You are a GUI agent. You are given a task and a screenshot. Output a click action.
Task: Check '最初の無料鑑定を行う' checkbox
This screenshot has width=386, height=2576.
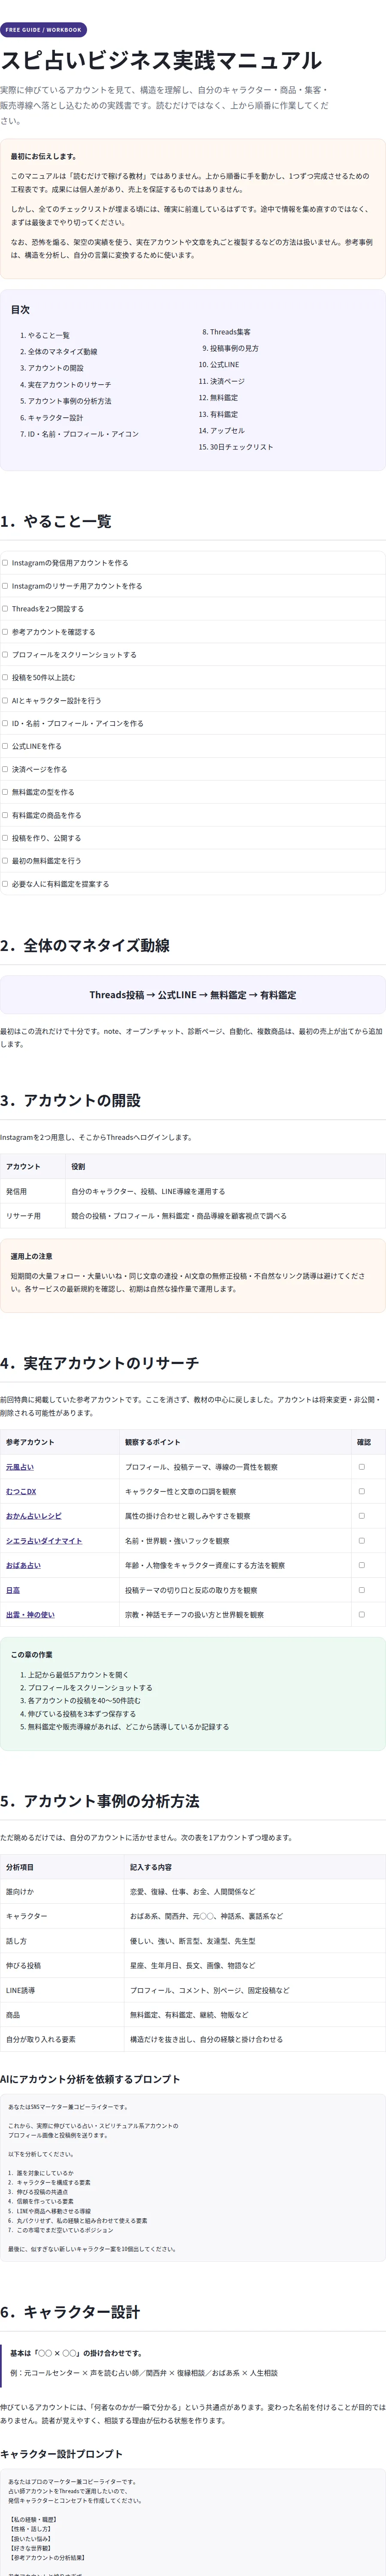coord(5,860)
